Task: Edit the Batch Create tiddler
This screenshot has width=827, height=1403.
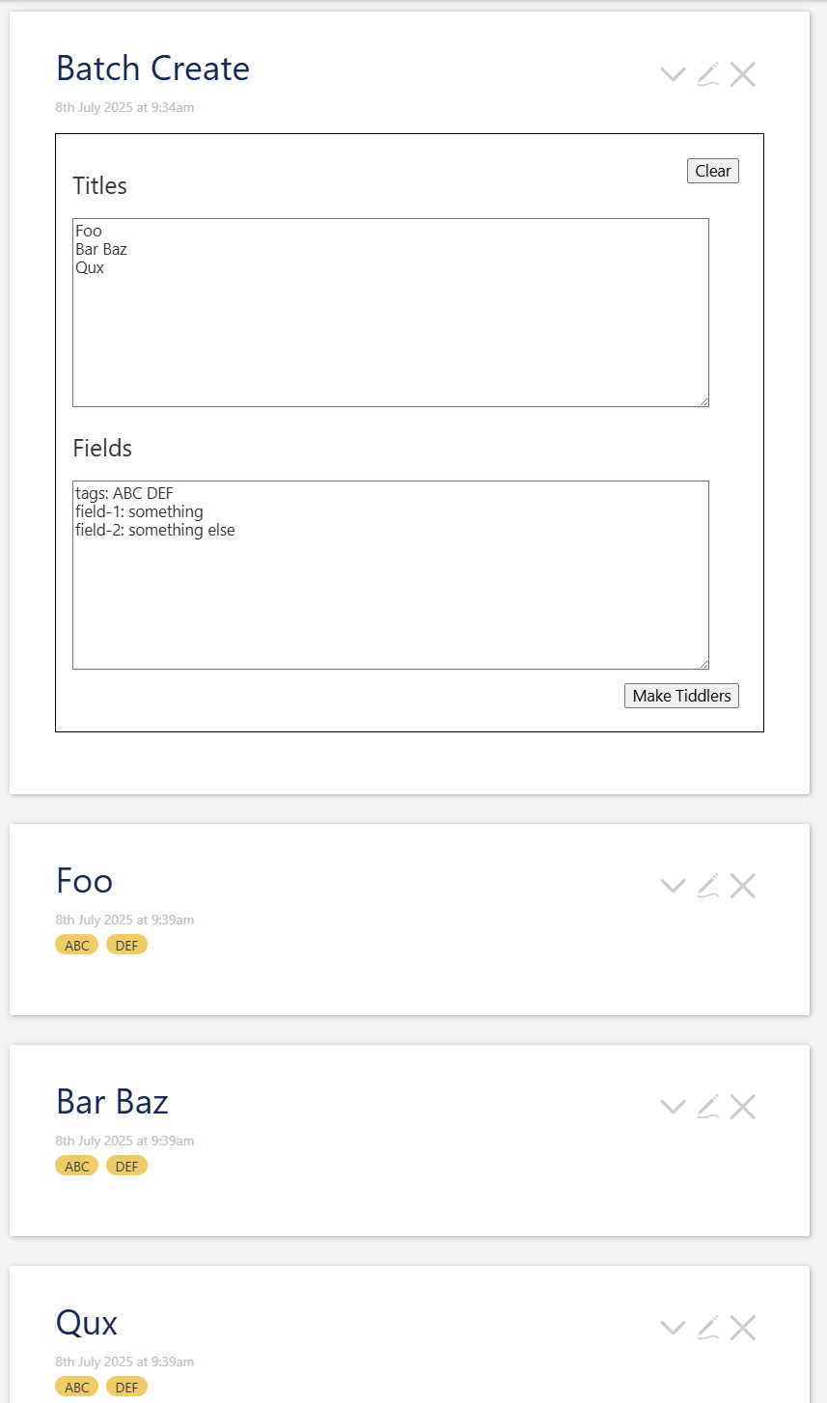Action: [708, 74]
